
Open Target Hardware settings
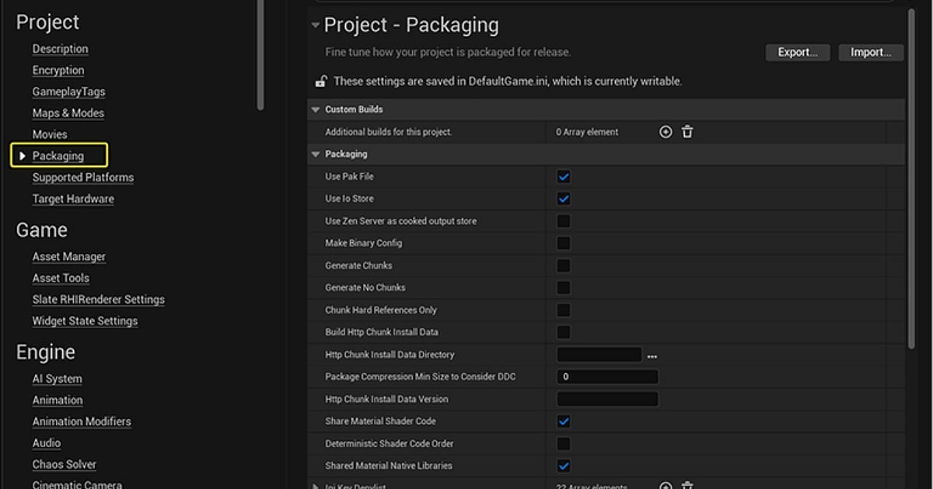(73, 199)
